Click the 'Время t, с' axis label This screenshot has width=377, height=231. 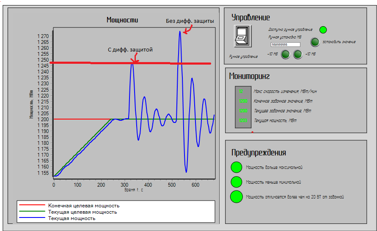coord(134,190)
